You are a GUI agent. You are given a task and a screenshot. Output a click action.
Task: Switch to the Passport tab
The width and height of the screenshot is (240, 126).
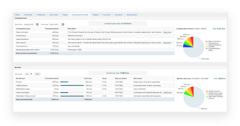coord(96,15)
